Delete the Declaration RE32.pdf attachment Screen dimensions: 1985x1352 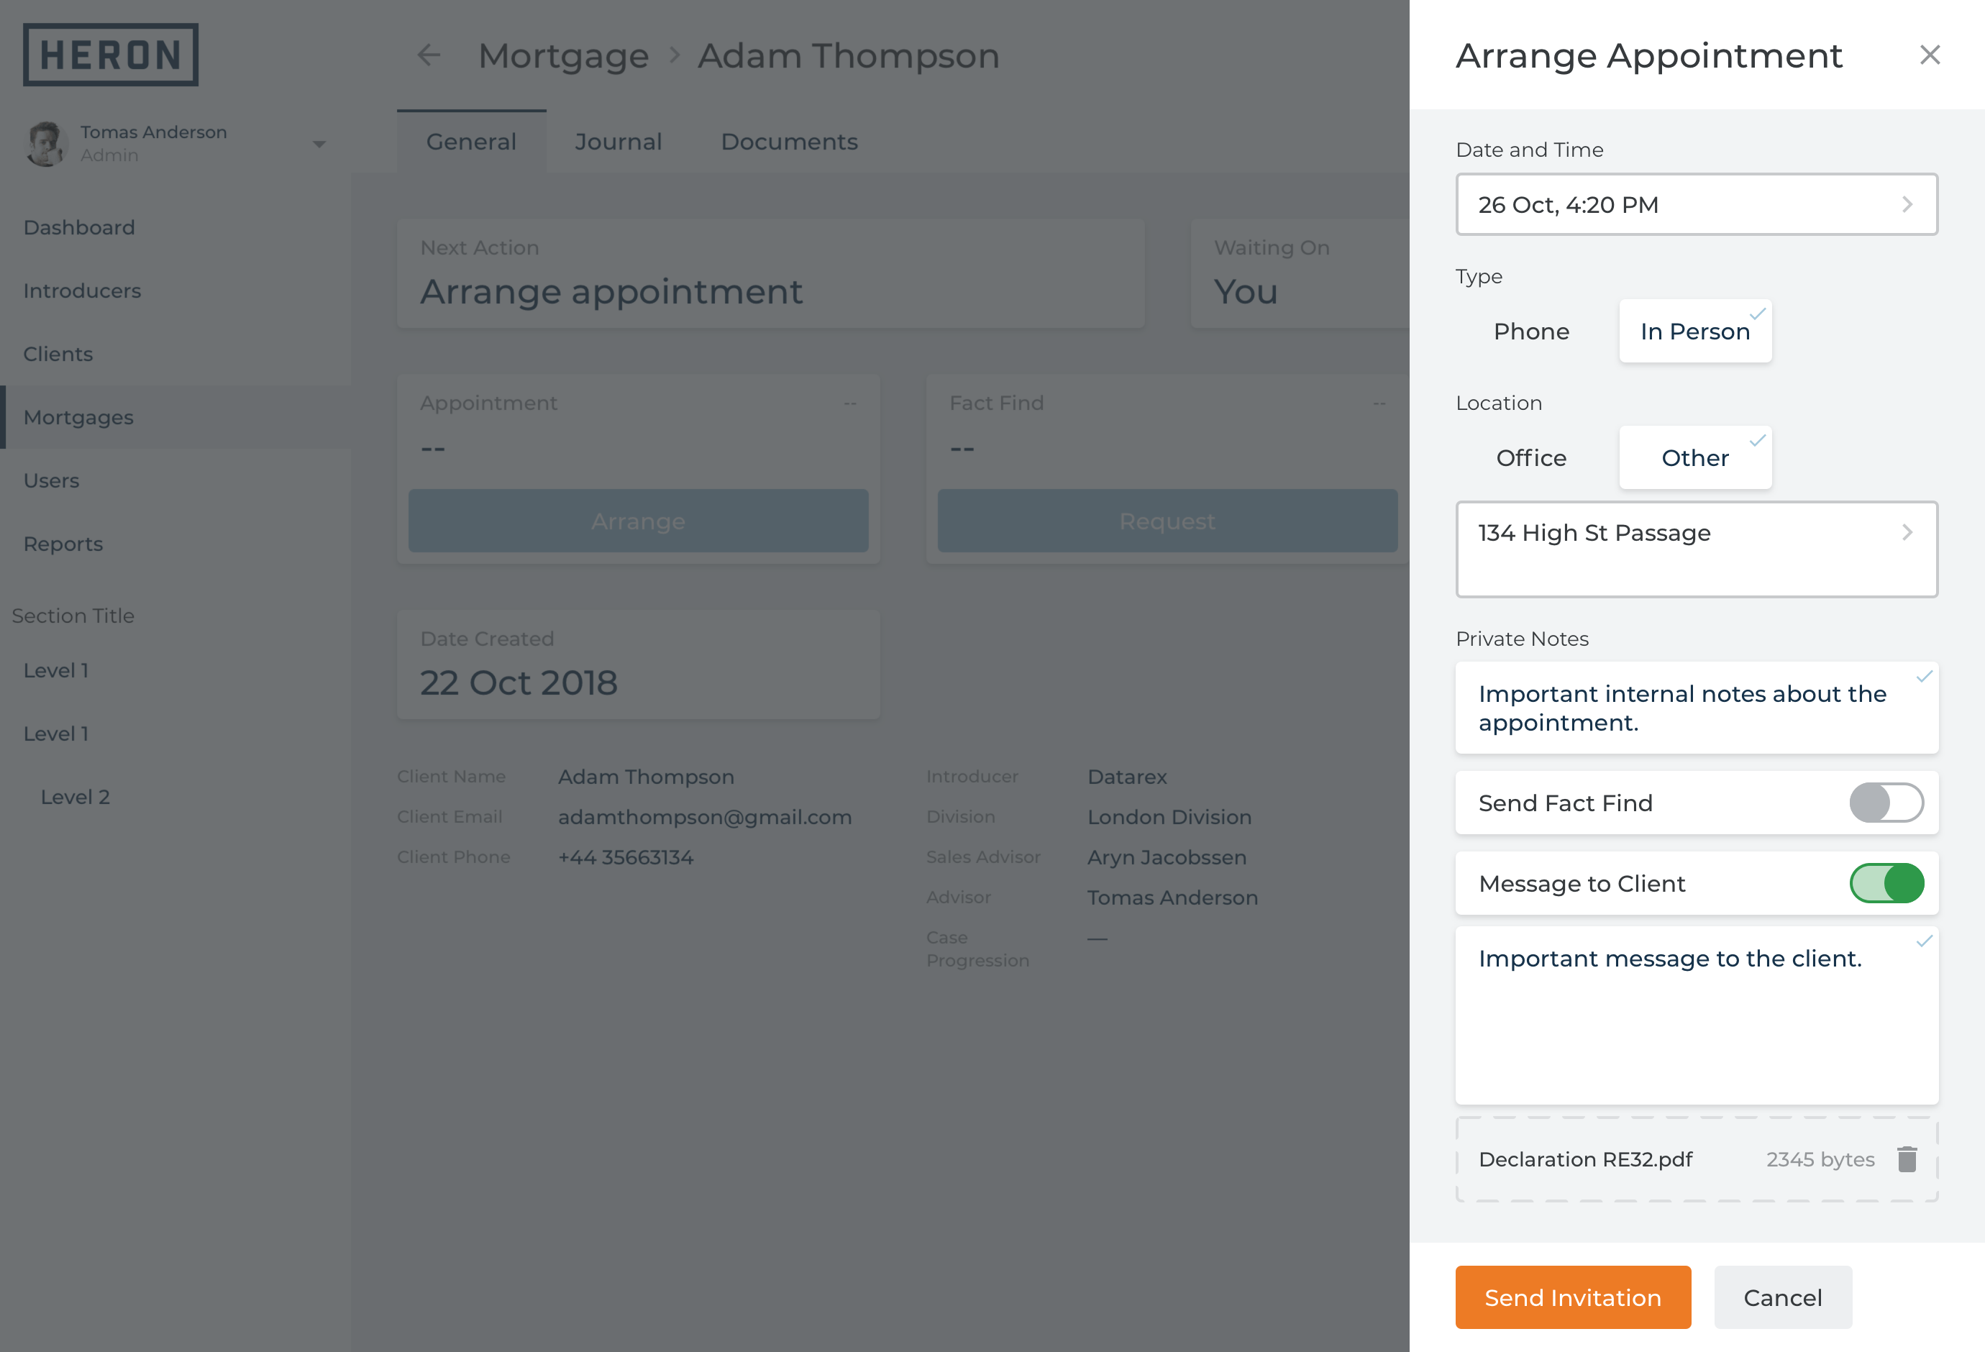(x=1907, y=1159)
